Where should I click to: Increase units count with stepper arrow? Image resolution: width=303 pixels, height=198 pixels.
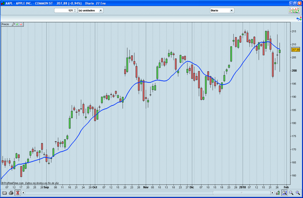tap(75, 10)
